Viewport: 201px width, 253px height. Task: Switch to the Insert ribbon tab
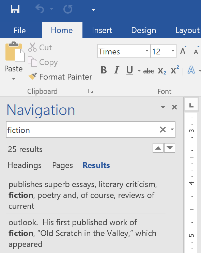pos(102,30)
